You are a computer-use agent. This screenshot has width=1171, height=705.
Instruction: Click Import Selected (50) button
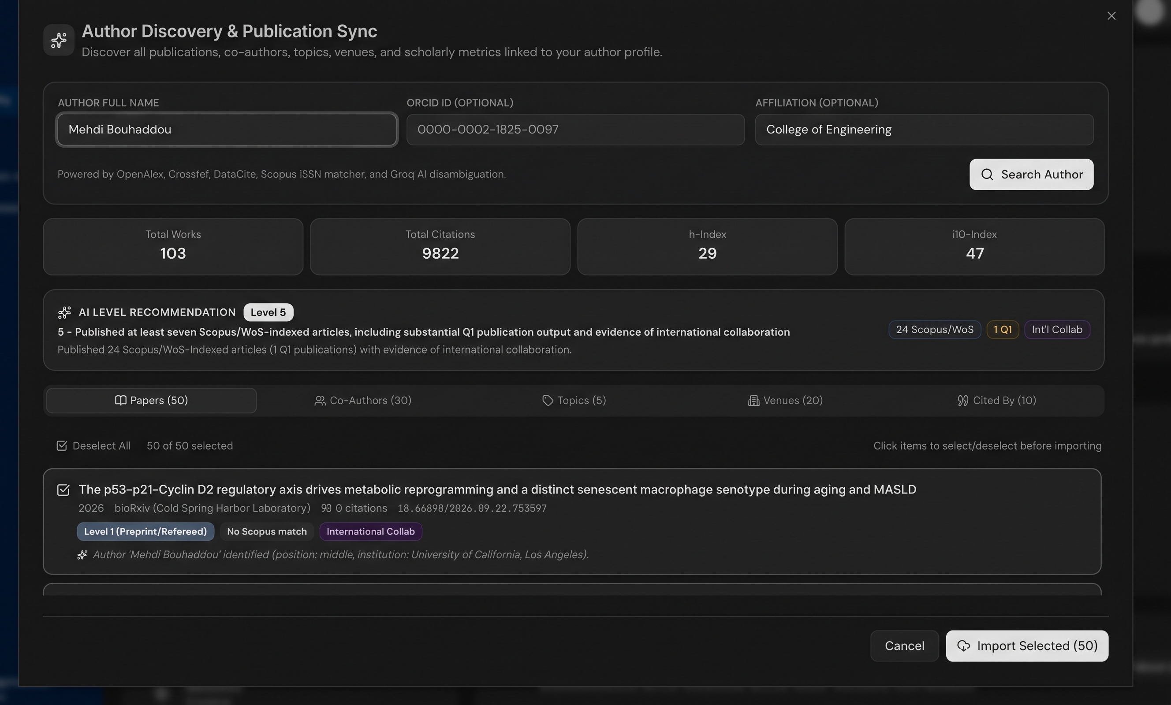(x=1027, y=646)
